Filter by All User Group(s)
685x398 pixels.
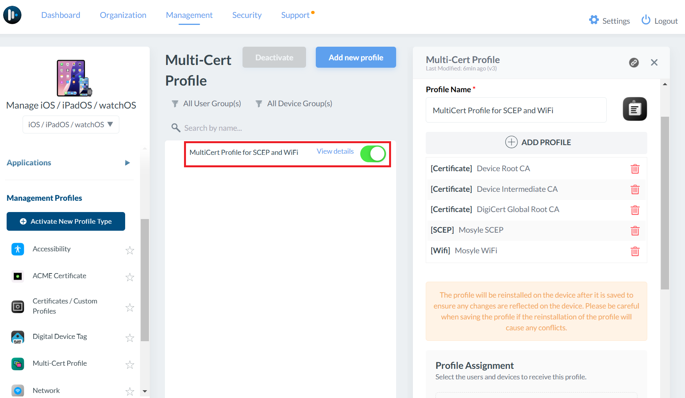[x=206, y=103]
